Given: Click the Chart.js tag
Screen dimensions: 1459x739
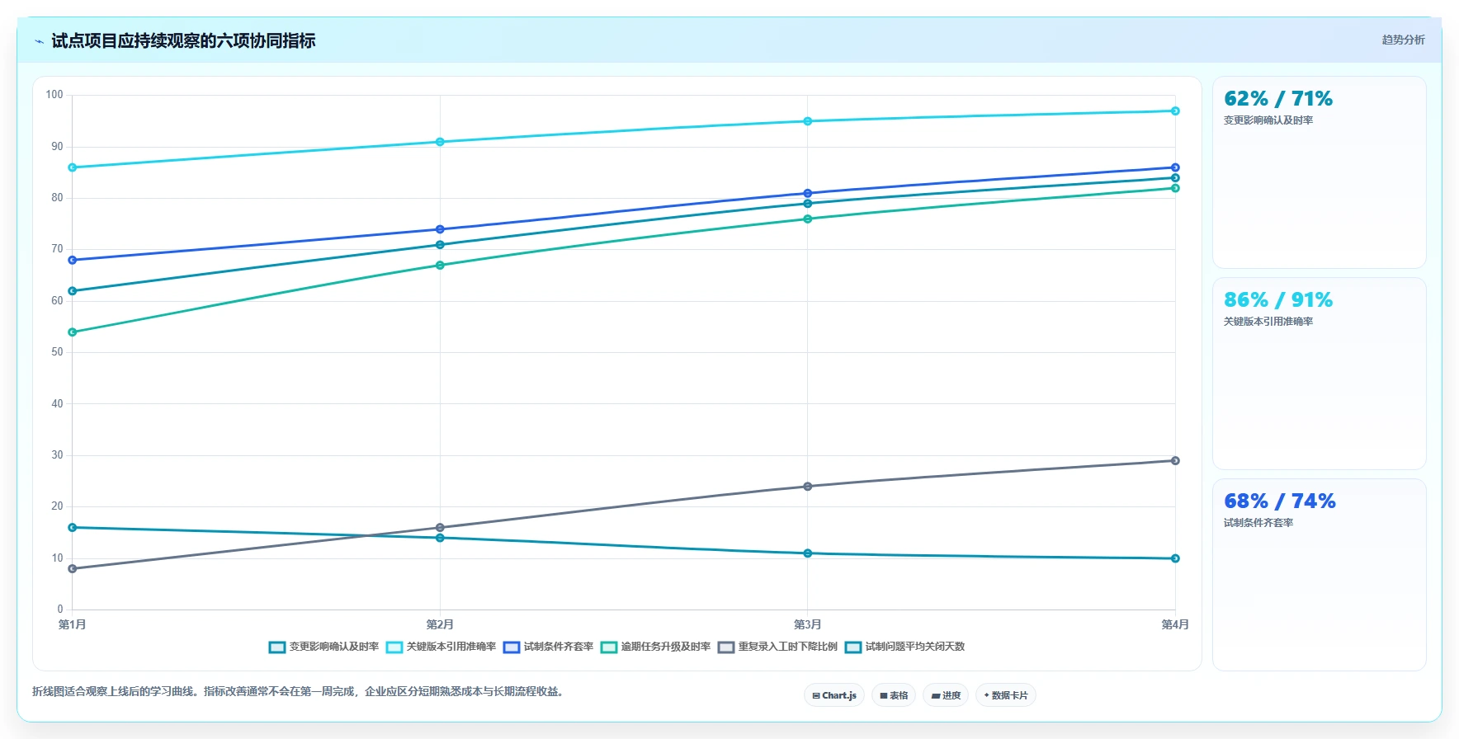Looking at the screenshot, I should pyautogui.click(x=834, y=695).
